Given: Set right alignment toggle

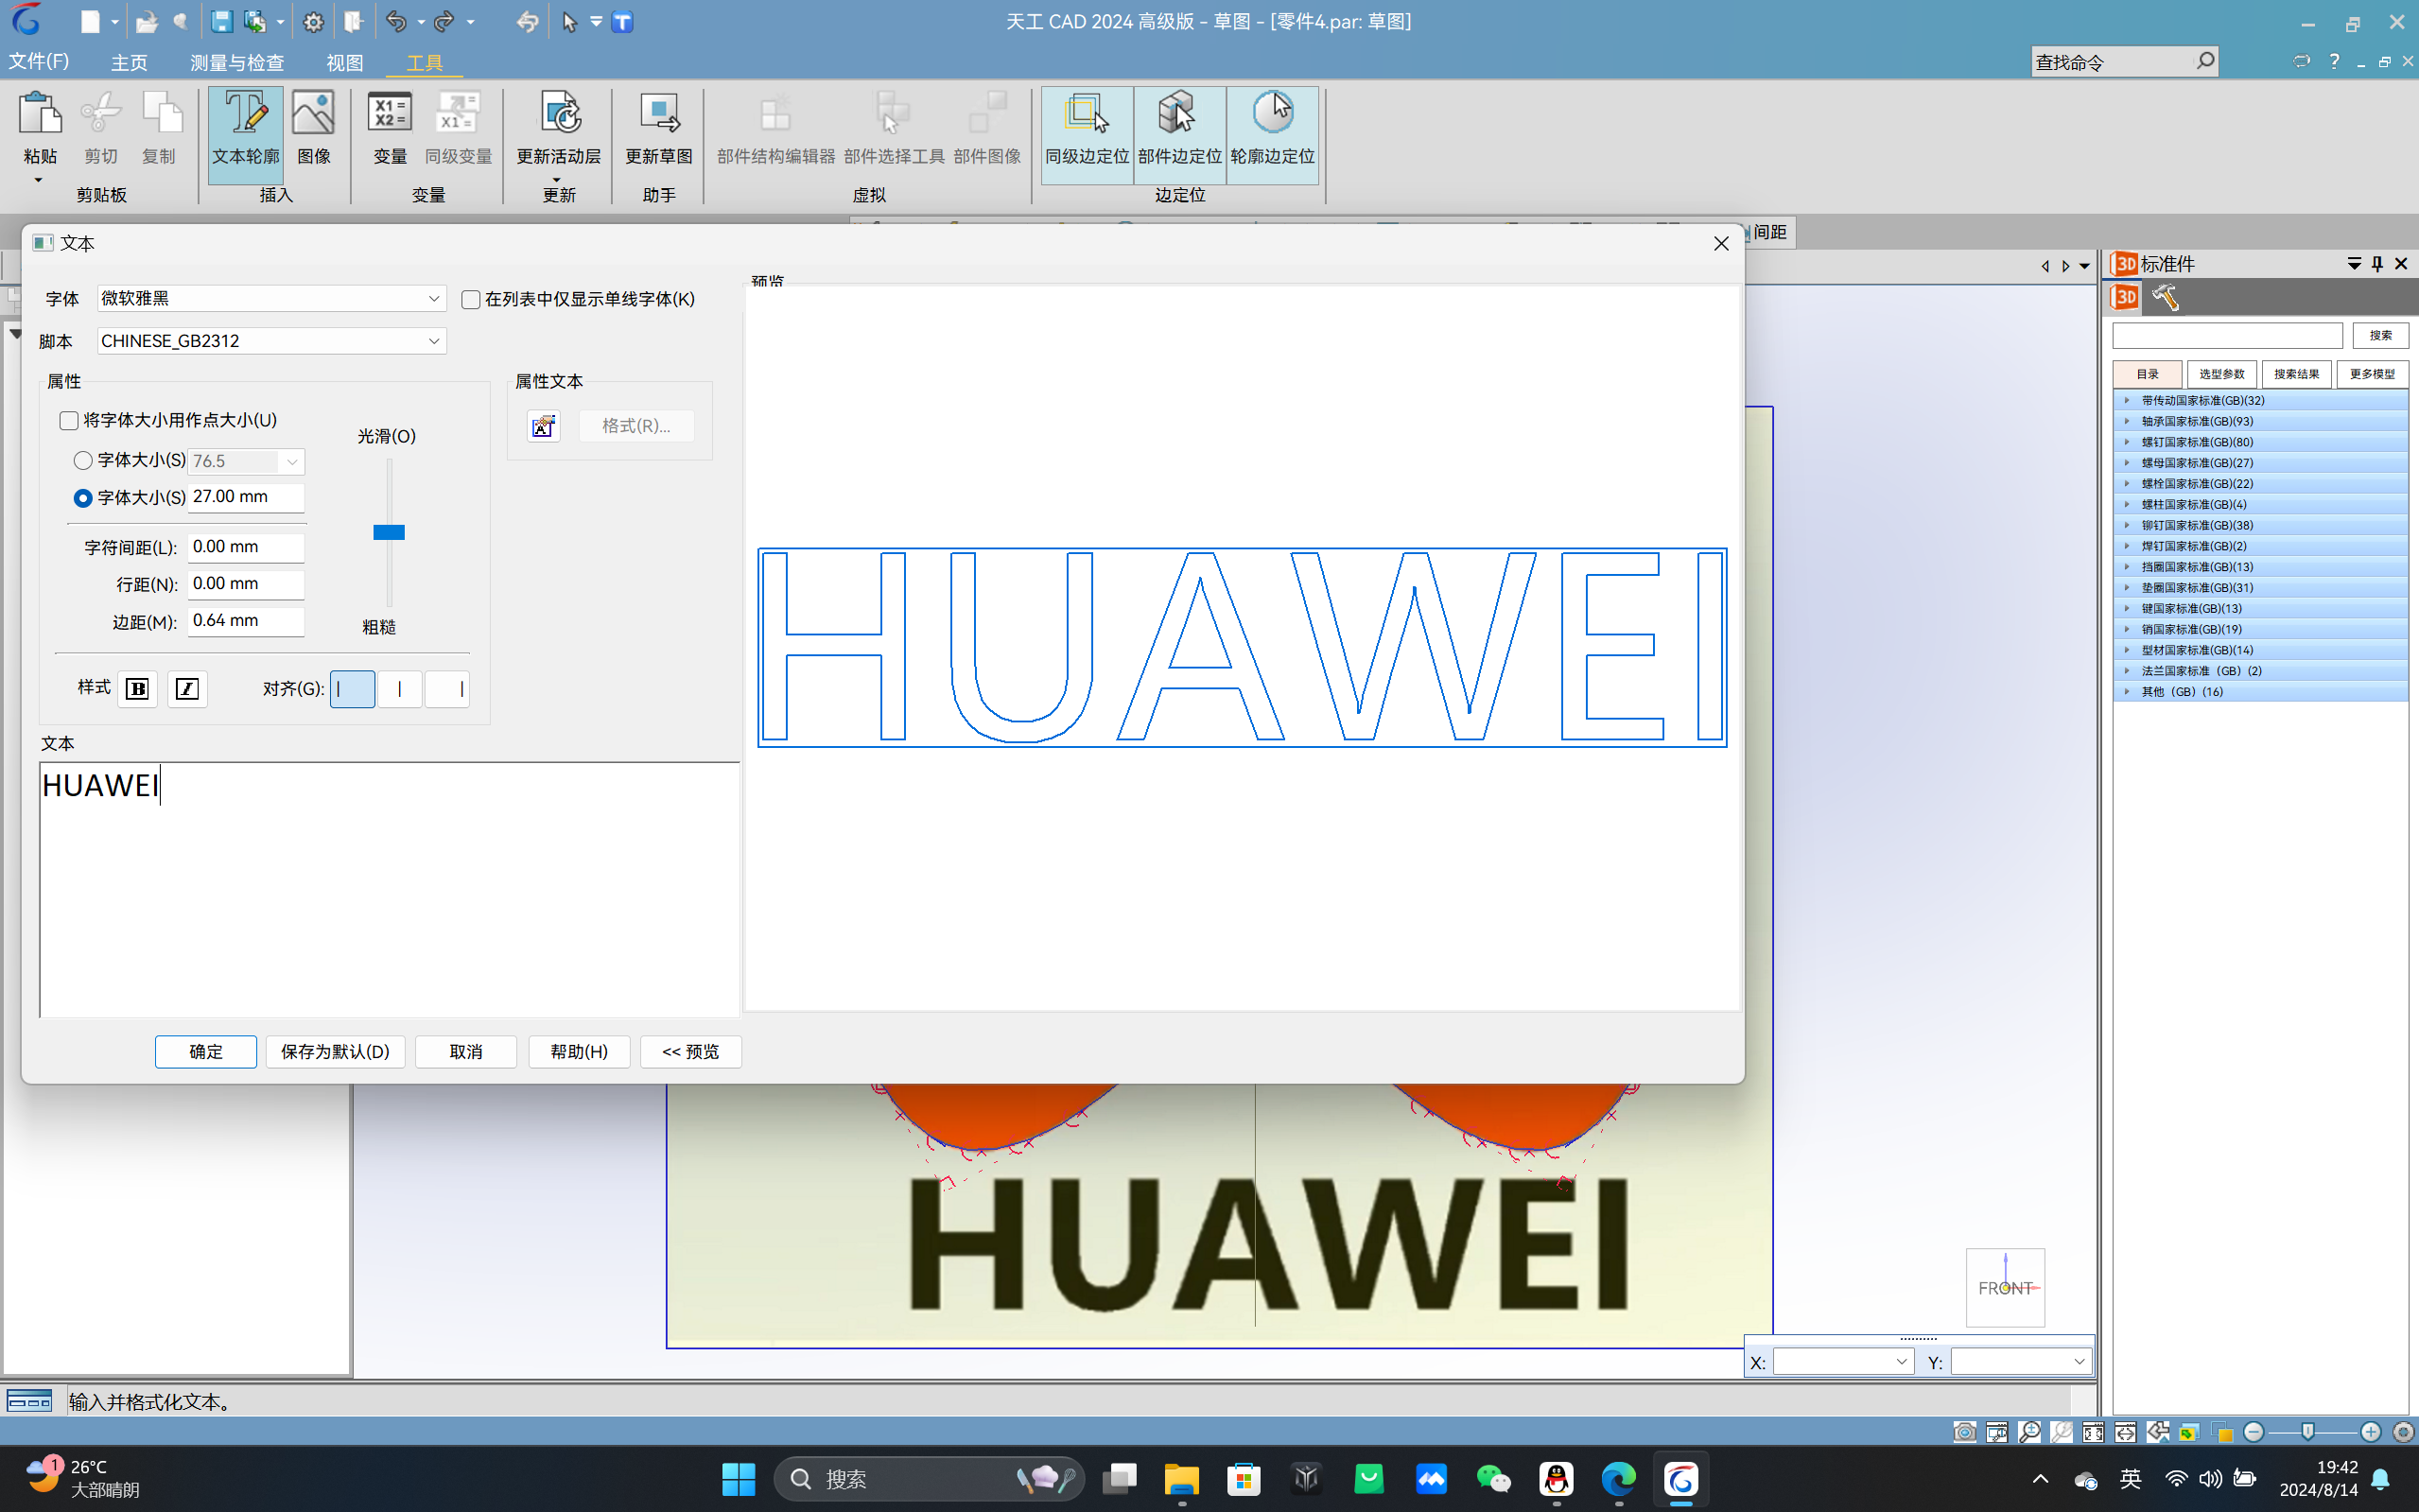Looking at the screenshot, I should pos(447,688).
